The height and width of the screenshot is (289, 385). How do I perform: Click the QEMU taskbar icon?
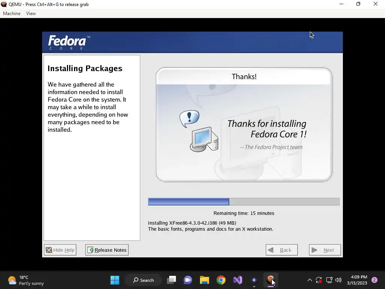point(271,280)
